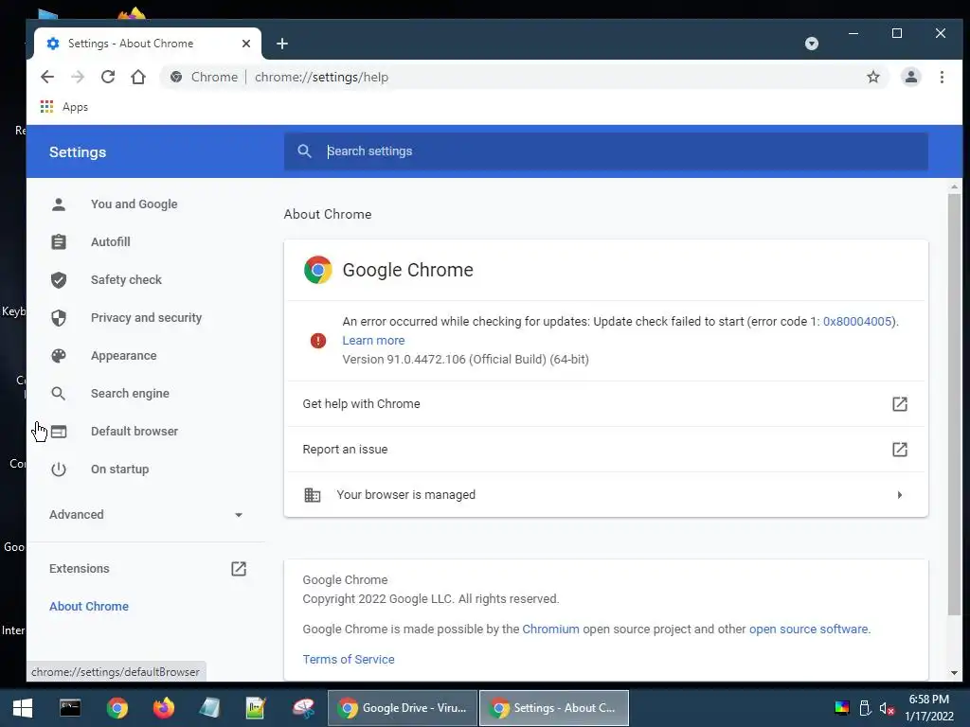Screen dimensions: 970x727
Task: Open the Apps shortcut in bookmarks bar
Action: tap(63, 107)
